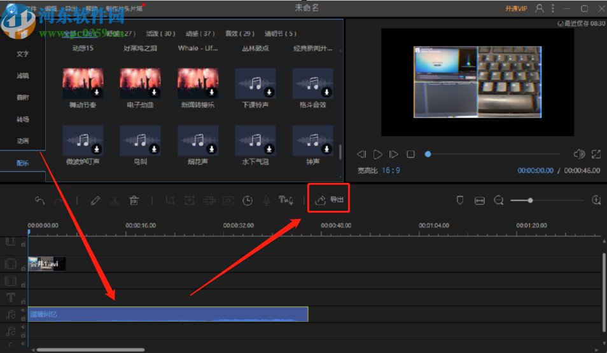Image resolution: width=607 pixels, height=353 pixels.
Task: Select the crop tool in the timeline toolbar
Action: click(x=170, y=200)
